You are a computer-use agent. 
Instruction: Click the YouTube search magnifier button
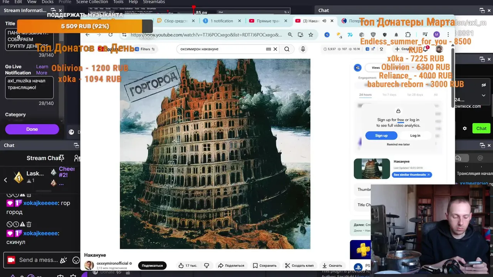tap(287, 49)
